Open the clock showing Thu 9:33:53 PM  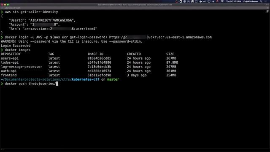point(233,1)
